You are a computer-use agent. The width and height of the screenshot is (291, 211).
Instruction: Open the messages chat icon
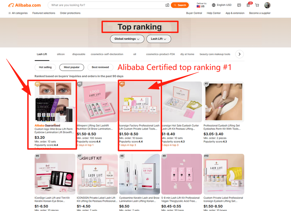[239, 5]
